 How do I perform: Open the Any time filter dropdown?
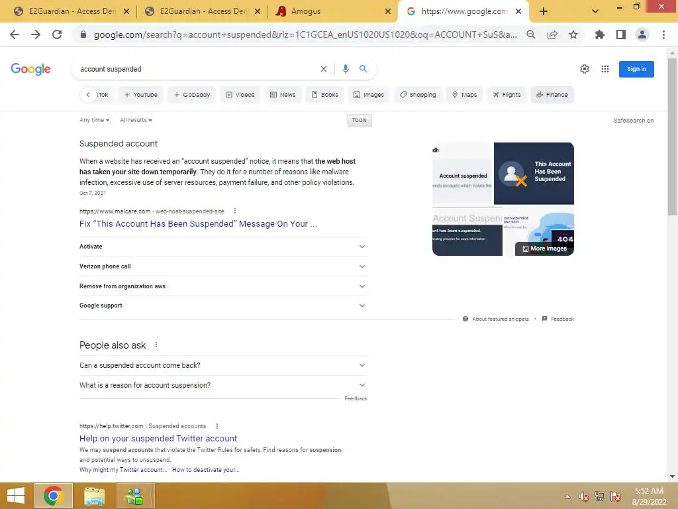coord(94,120)
